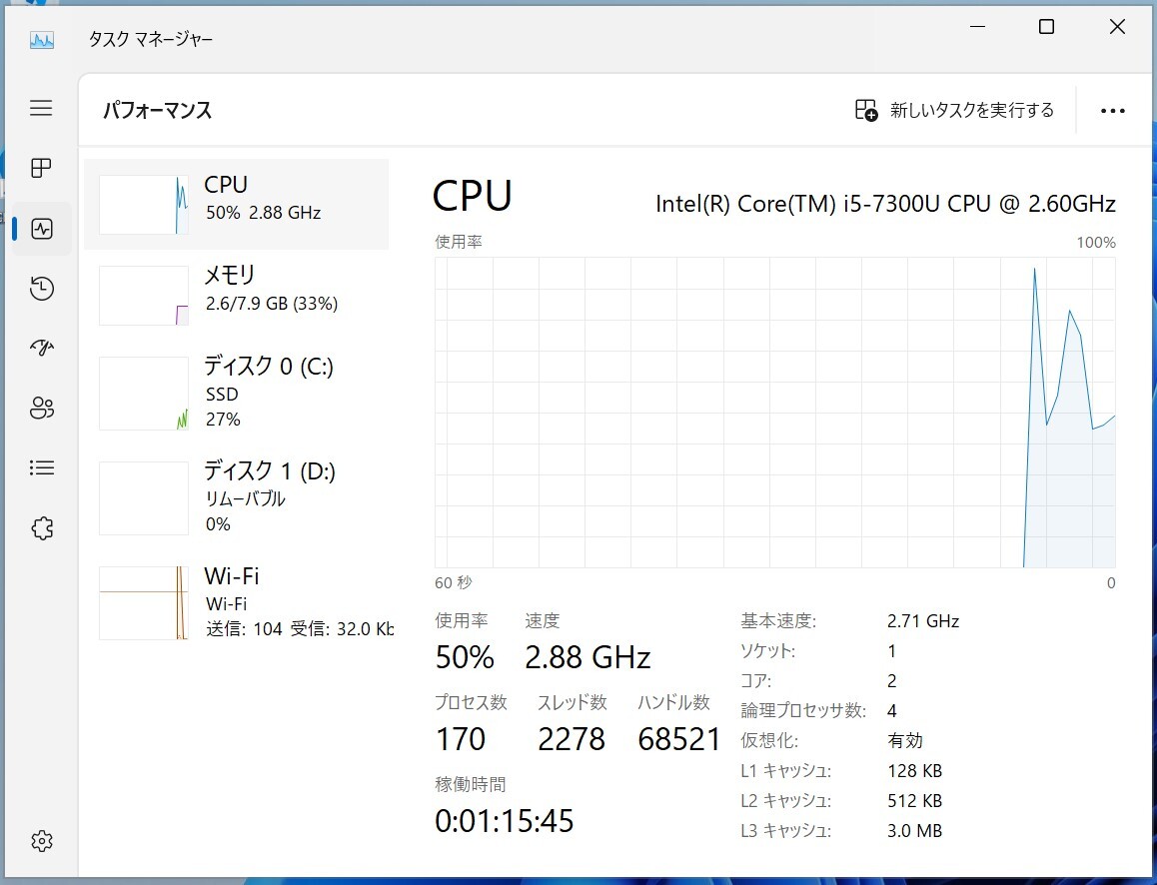Image resolution: width=1157 pixels, height=885 pixels.
Task: Open the Details list page icon
Action: click(x=42, y=467)
